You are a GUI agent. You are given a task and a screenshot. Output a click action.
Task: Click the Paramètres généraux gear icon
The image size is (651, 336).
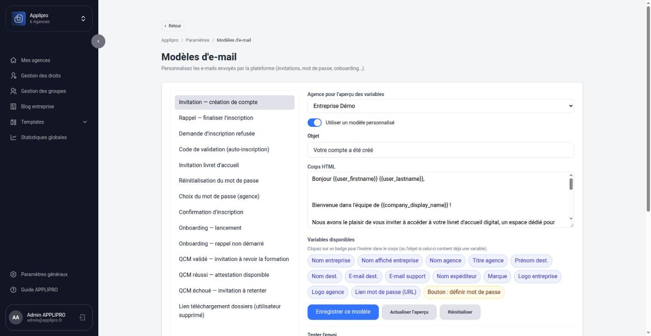pos(13,274)
